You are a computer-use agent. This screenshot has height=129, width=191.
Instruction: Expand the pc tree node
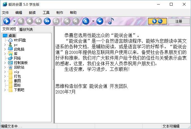coord(5,45)
